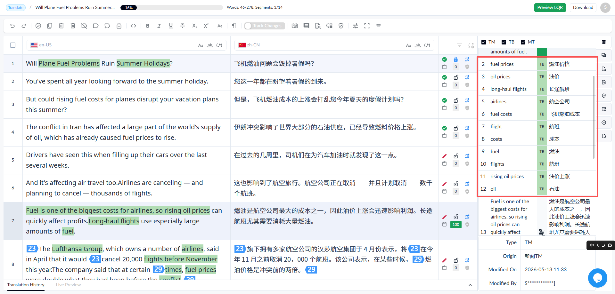
Task: Click the termbase panel vertical scrollbar
Action: click(x=594, y=117)
